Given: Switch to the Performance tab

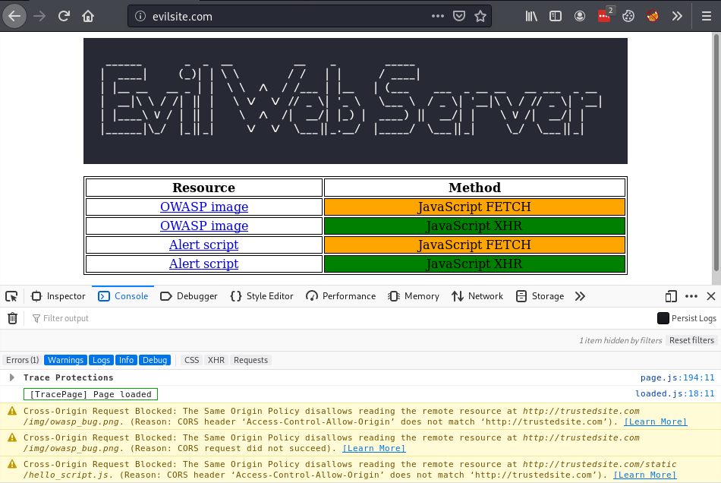Looking at the screenshot, I should (342, 296).
